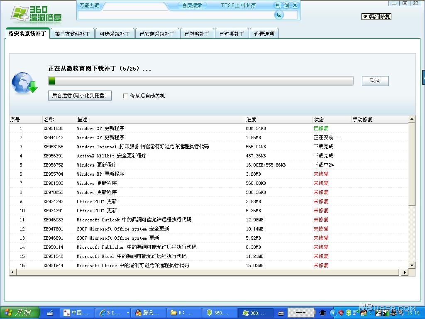Sort by 名称 column header

click(x=59, y=119)
